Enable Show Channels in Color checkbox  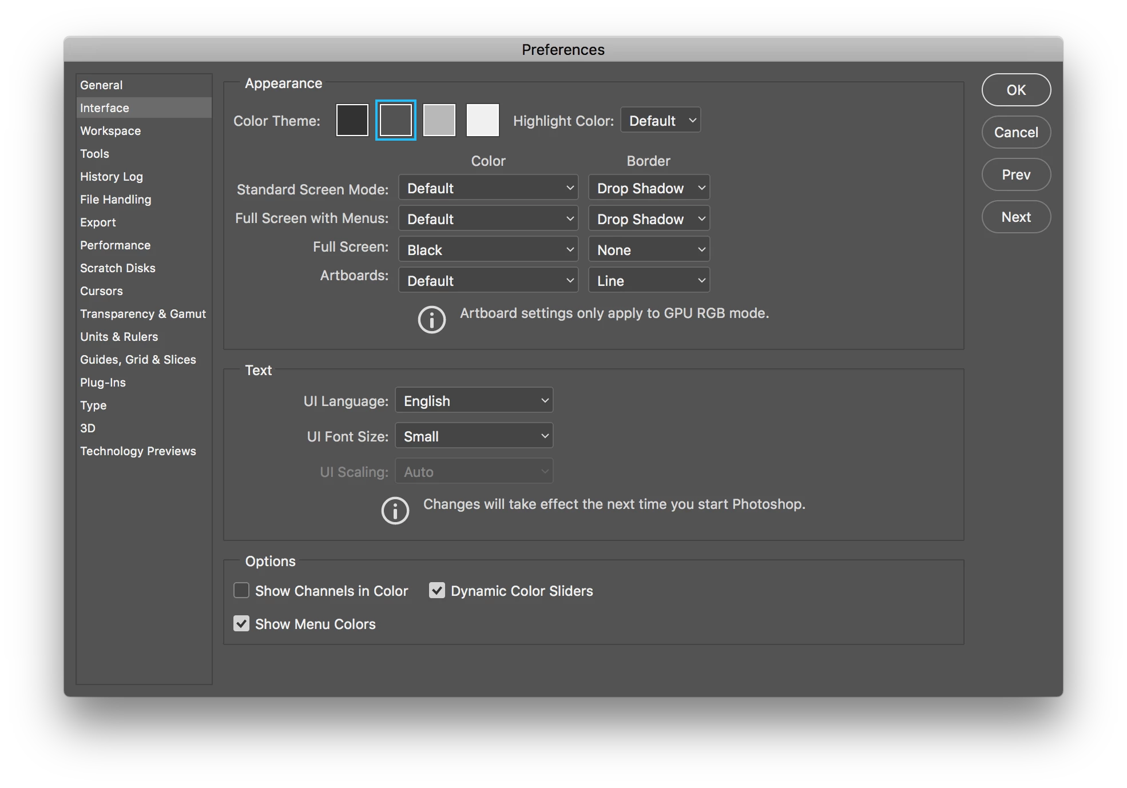(x=241, y=590)
